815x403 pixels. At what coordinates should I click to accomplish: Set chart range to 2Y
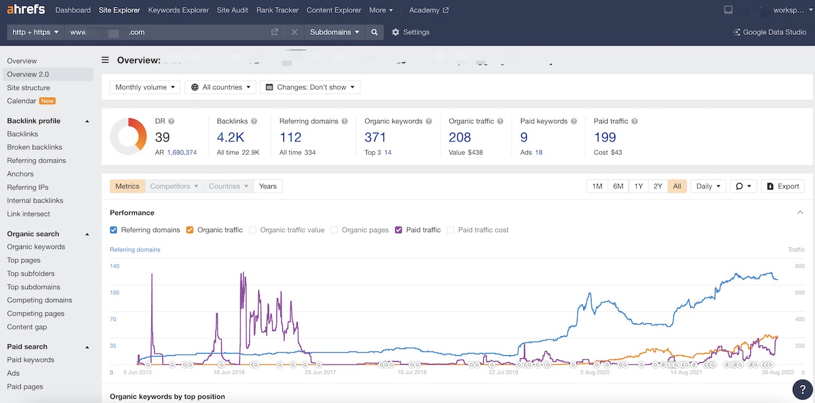(x=658, y=186)
